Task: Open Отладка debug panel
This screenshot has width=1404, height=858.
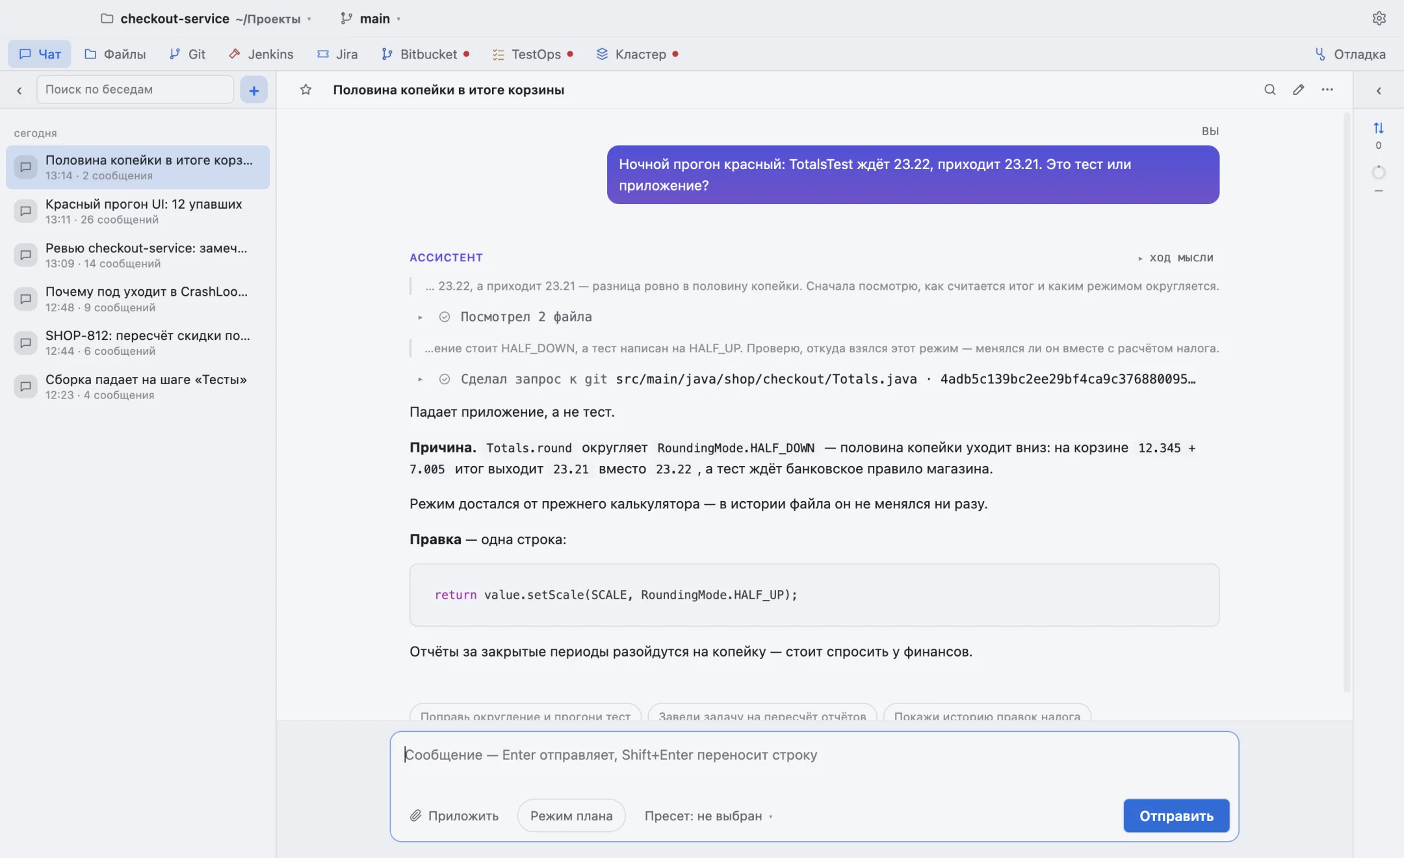Action: 1350,54
